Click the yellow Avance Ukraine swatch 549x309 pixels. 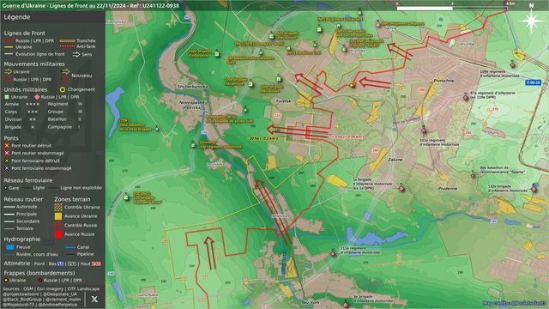click(58, 216)
